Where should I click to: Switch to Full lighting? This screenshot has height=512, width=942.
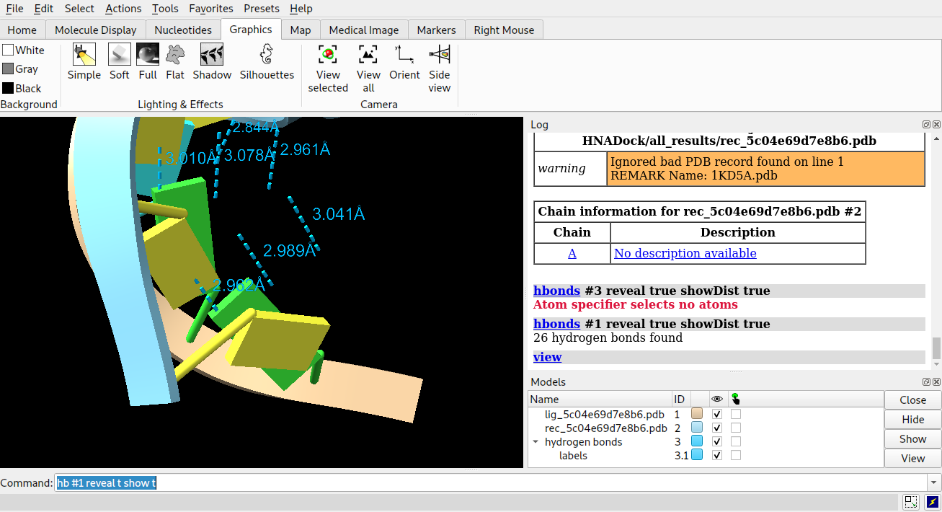tap(148, 55)
